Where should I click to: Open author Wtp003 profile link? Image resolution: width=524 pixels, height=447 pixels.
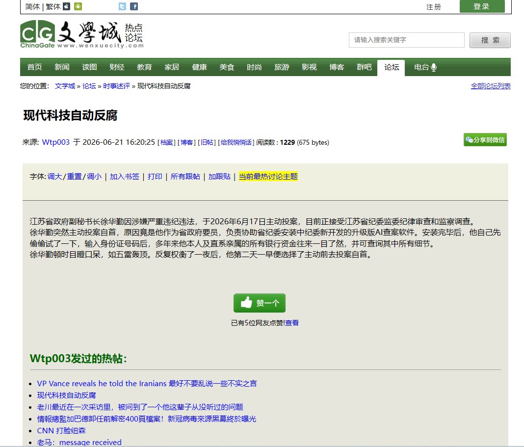56,142
